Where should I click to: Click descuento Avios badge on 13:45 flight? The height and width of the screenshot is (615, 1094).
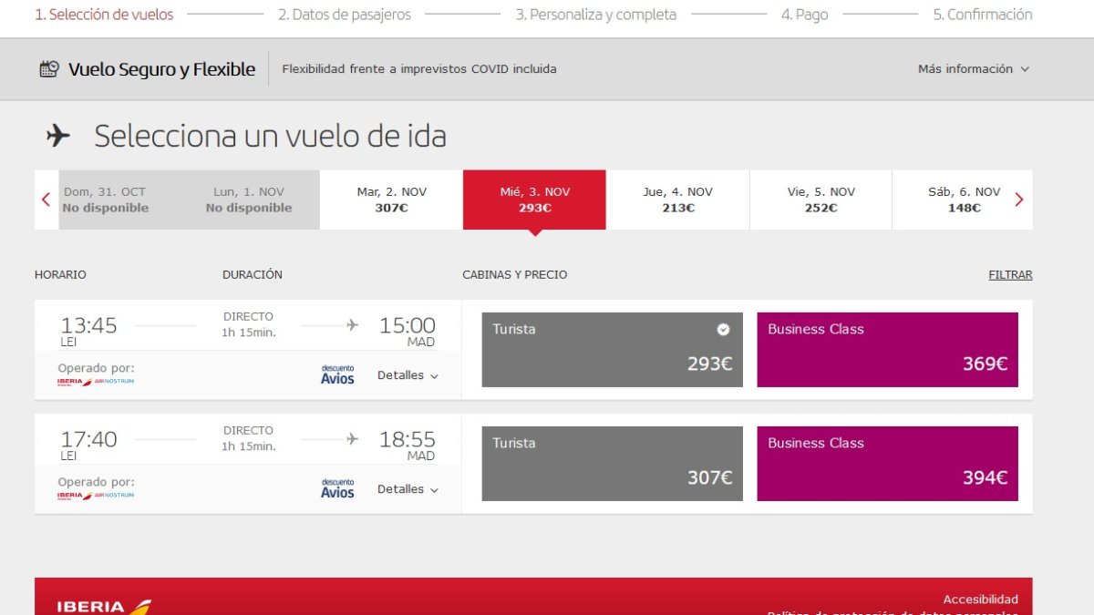point(337,374)
